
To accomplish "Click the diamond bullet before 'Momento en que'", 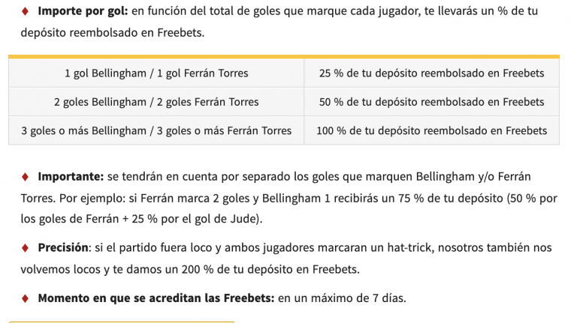I will [24, 298].
